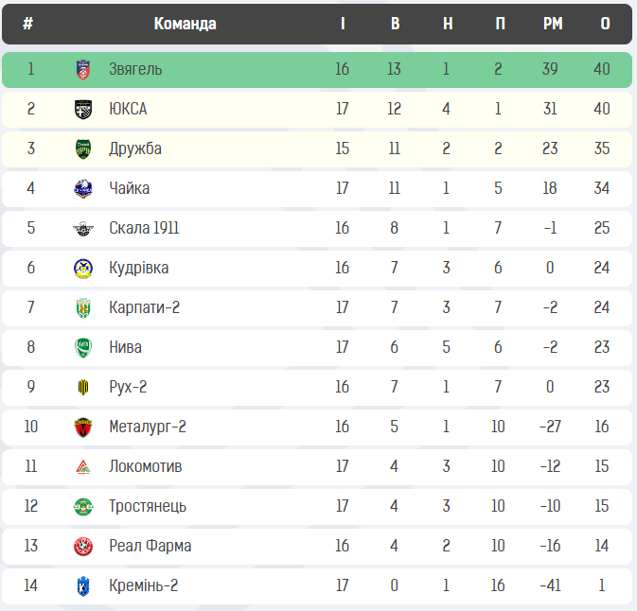Click the Металург-2 team logo
The width and height of the screenshot is (637, 611).
point(83,427)
